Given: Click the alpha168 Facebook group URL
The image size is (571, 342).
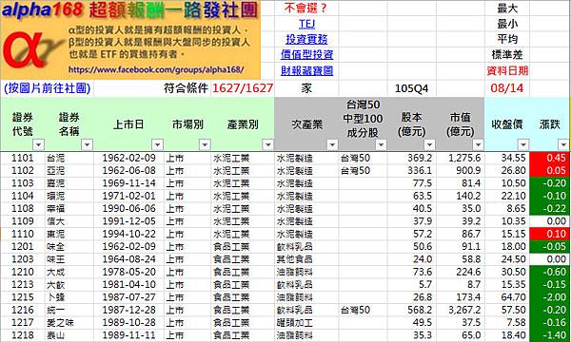Looking at the screenshot, I should [156, 69].
